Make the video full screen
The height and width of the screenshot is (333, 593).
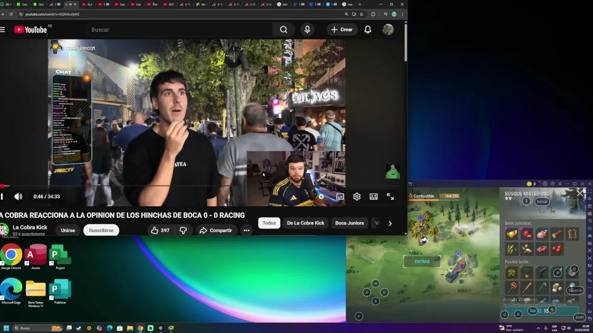tap(390, 197)
